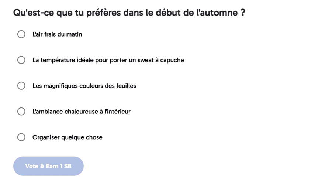Click the "L'ambiance chaleureuse à l'intérieur" label
This screenshot has height=181, width=332.
[81, 112]
